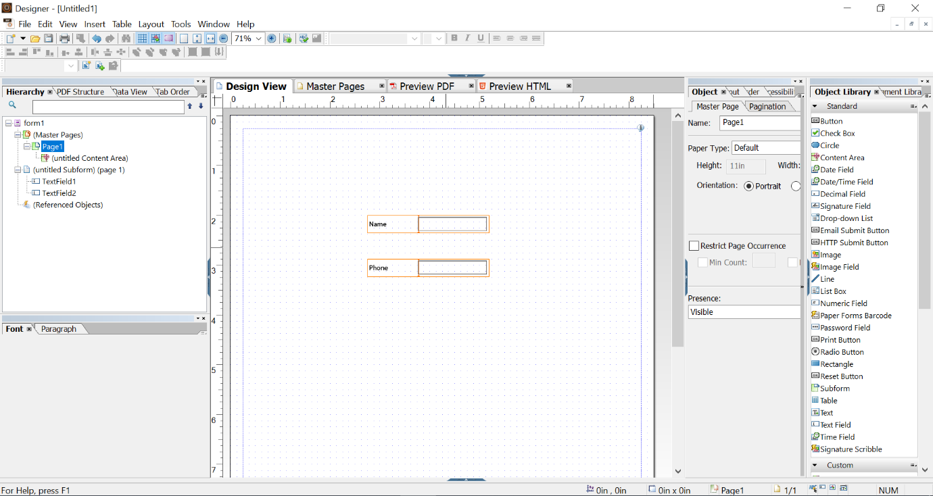Click the Phone text field on canvas

(428, 268)
